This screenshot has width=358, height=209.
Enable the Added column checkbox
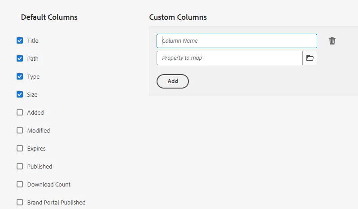[20, 112]
